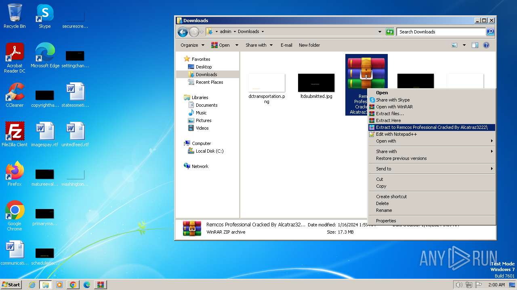The image size is (517, 290).
Task: Click the search magnifier in Downloads
Action: click(x=490, y=32)
